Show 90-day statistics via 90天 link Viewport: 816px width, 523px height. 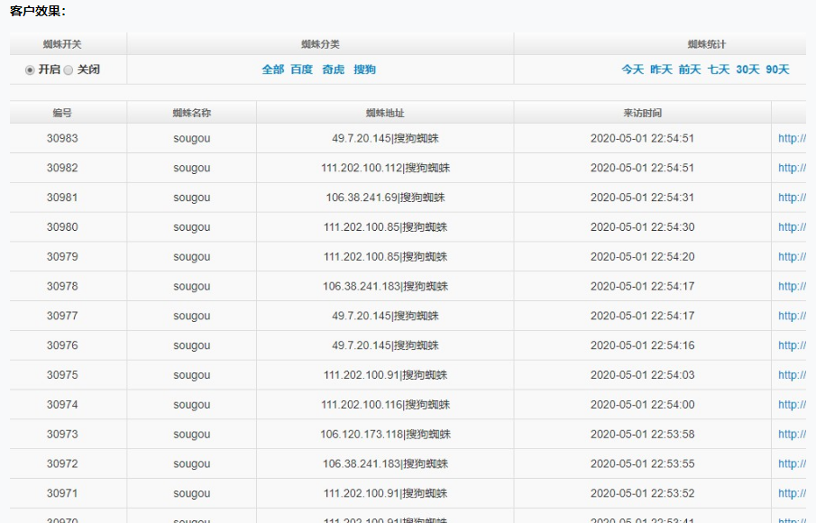pos(777,69)
